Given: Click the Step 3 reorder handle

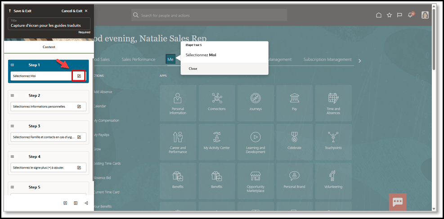Looking at the screenshot, I should pos(13,126).
